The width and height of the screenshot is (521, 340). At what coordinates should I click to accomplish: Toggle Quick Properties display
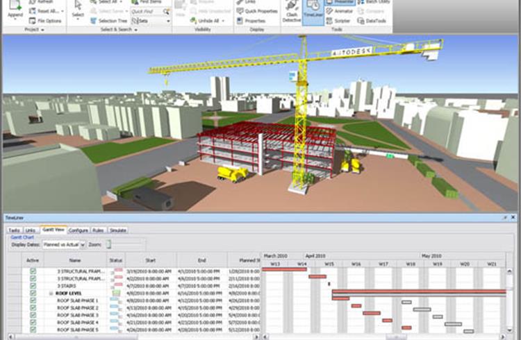pos(257,11)
